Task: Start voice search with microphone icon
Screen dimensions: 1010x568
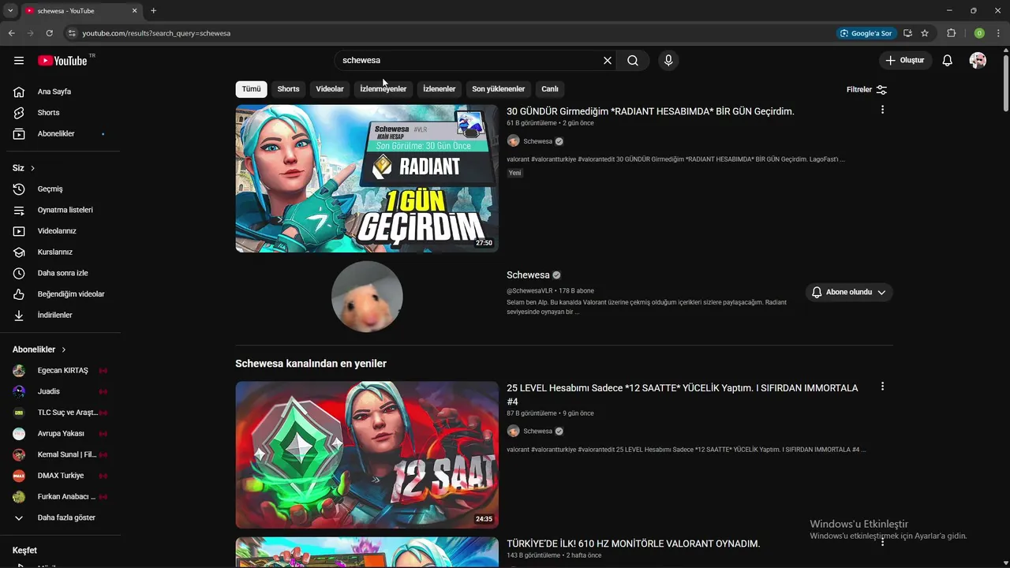Action: [668, 61]
